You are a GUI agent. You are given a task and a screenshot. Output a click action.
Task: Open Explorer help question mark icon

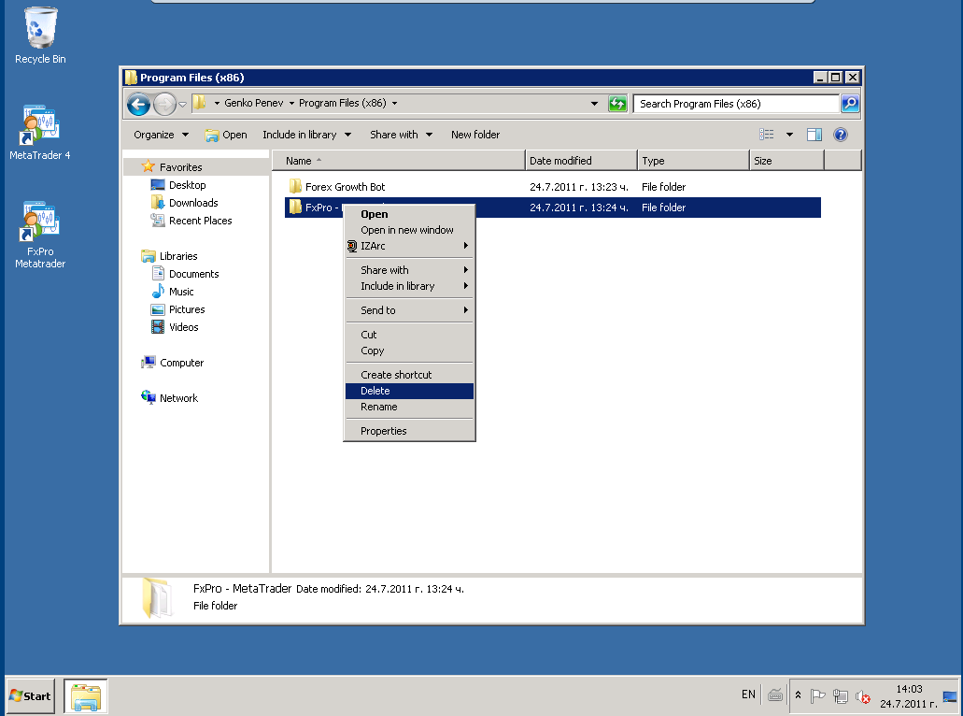coord(840,135)
